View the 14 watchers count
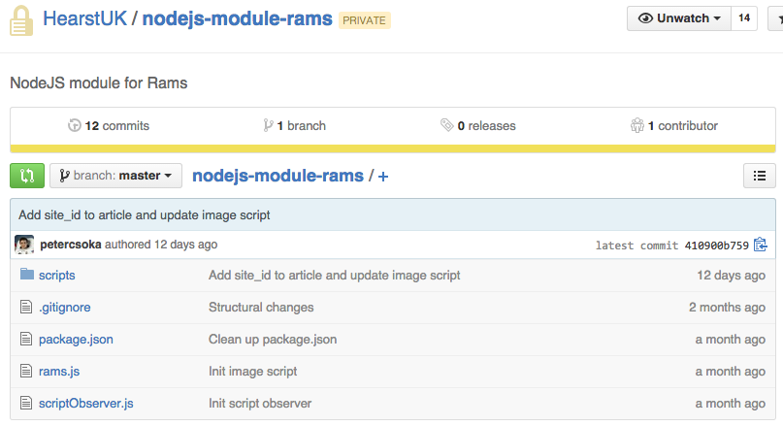The width and height of the screenshot is (783, 426). tap(744, 18)
